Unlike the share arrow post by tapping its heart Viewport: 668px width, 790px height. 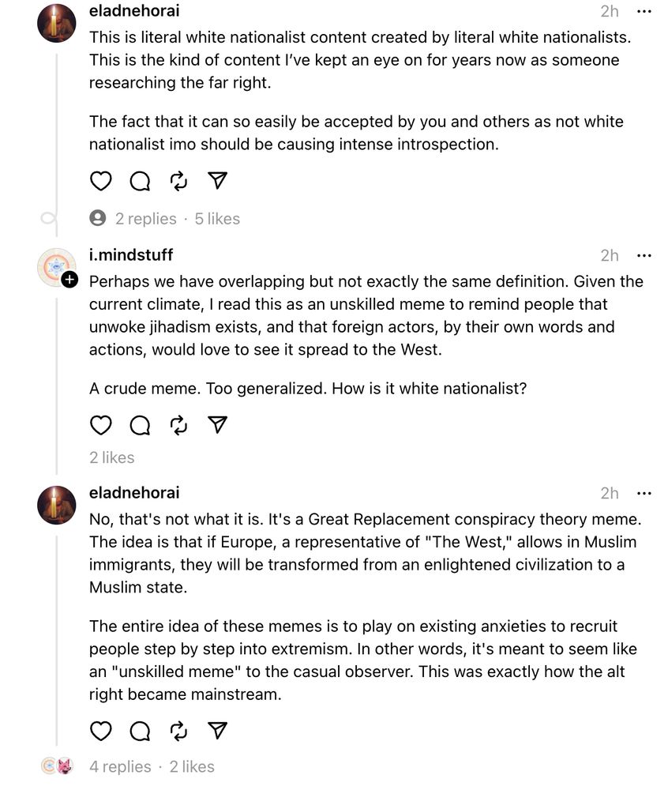(100, 181)
